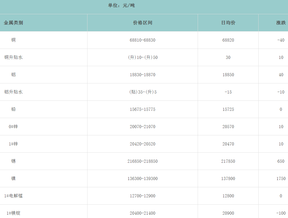Click the 价格区间 column header
This screenshot has width=288, height=218.
tap(142, 23)
